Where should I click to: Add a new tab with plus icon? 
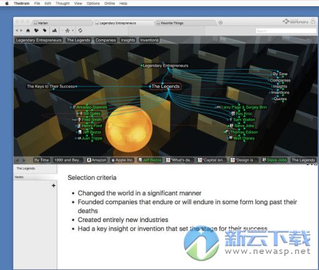click(221, 22)
